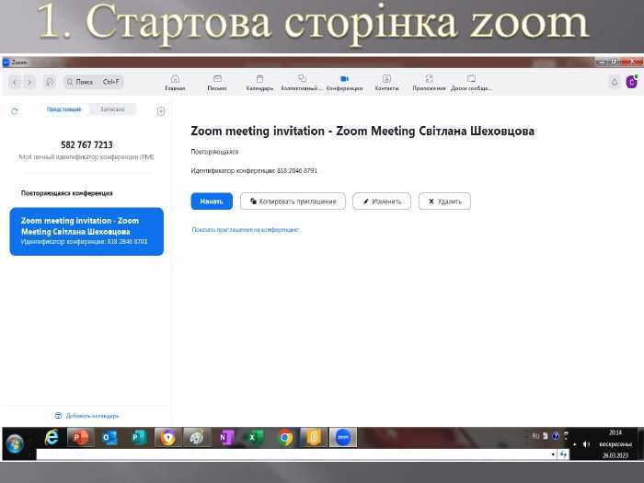Click Копировать приглашение button
Viewport: 644px width, 483px height.
click(293, 201)
